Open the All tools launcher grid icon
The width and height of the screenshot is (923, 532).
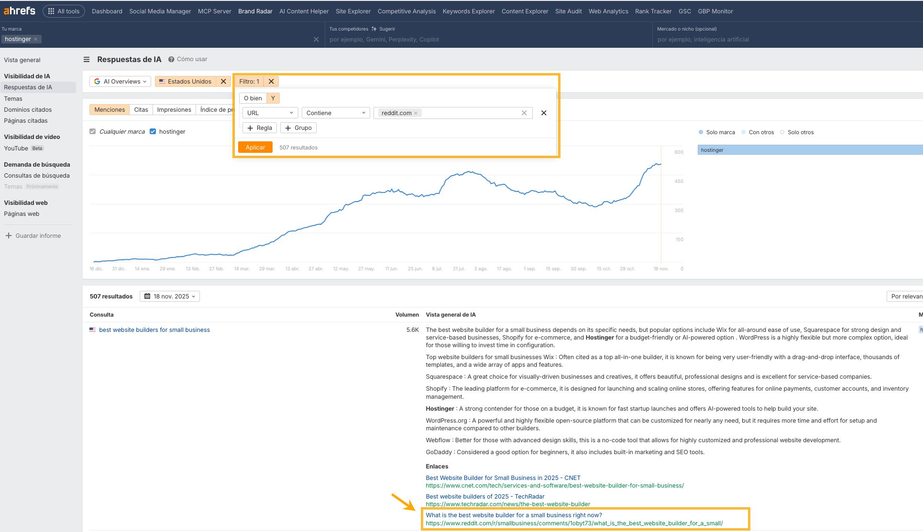[x=51, y=11]
